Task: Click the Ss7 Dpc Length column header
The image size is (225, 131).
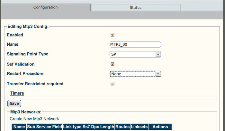Action: pos(98,127)
